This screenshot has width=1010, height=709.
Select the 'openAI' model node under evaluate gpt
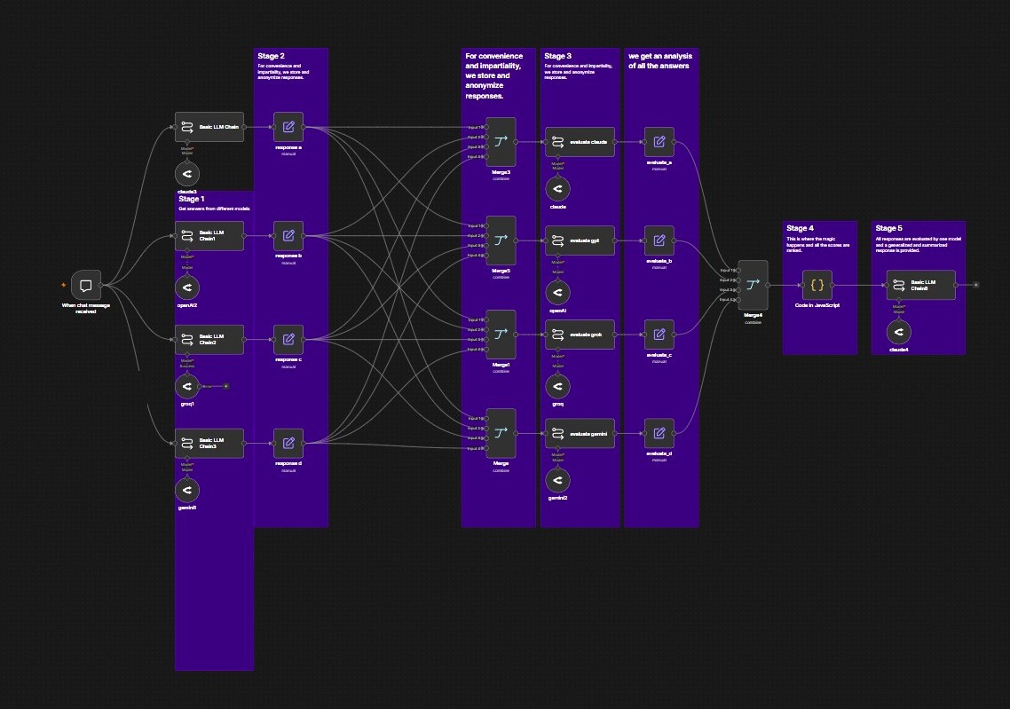coord(558,292)
